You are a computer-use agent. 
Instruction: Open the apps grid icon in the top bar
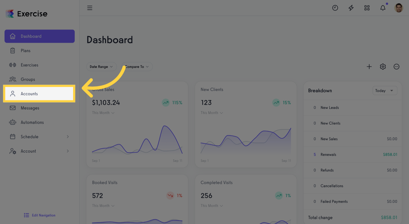pyautogui.click(x=367, y=8)
